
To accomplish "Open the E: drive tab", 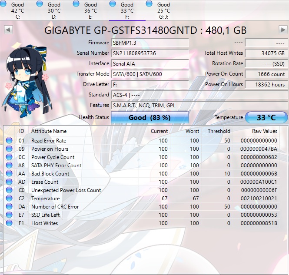I will pyautogui.click(x=90, y=10).
